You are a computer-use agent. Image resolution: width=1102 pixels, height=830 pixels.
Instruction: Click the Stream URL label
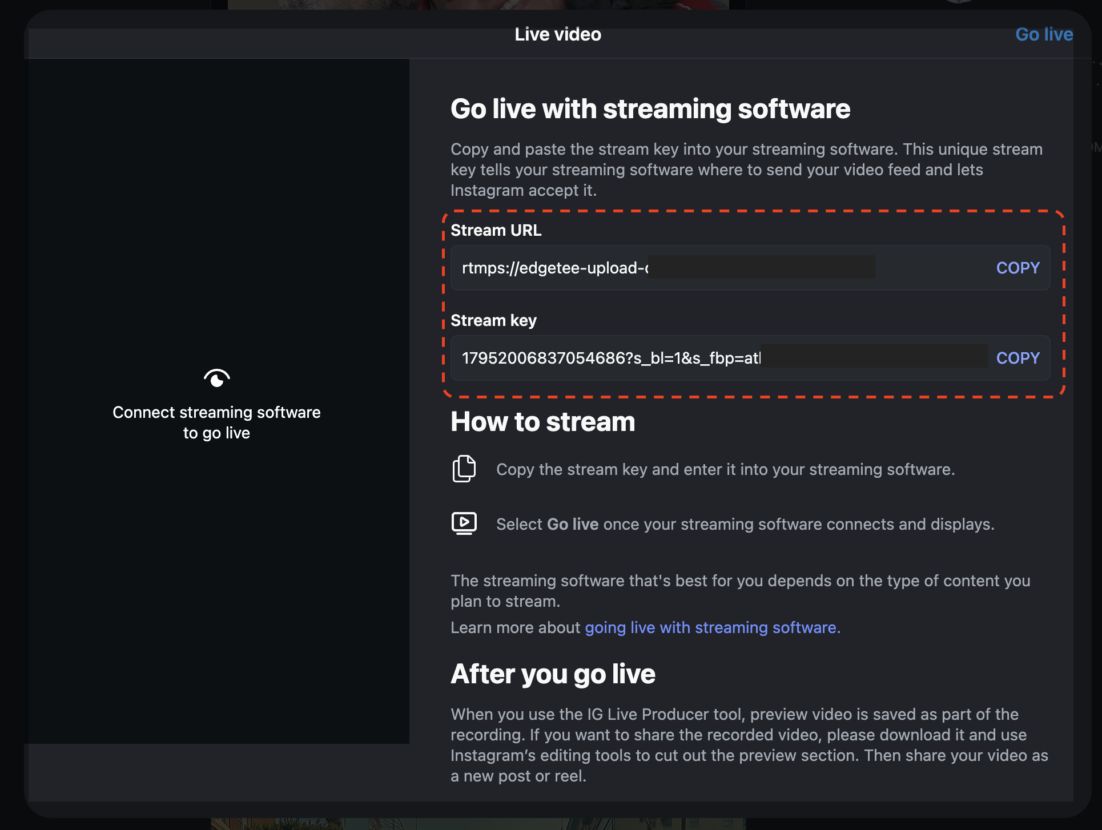(496, 230)
